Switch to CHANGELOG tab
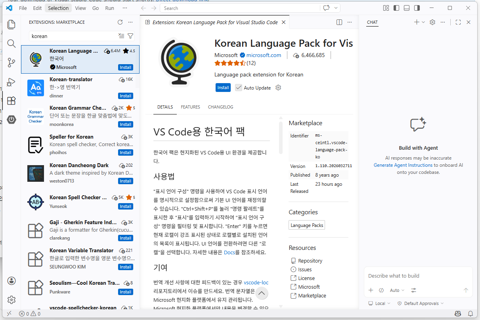The image size is (480, 320). pyautogui.click(x=220, y=107)
